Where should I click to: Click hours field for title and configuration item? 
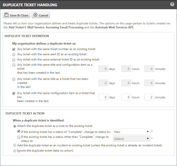(x=126, y=69)
